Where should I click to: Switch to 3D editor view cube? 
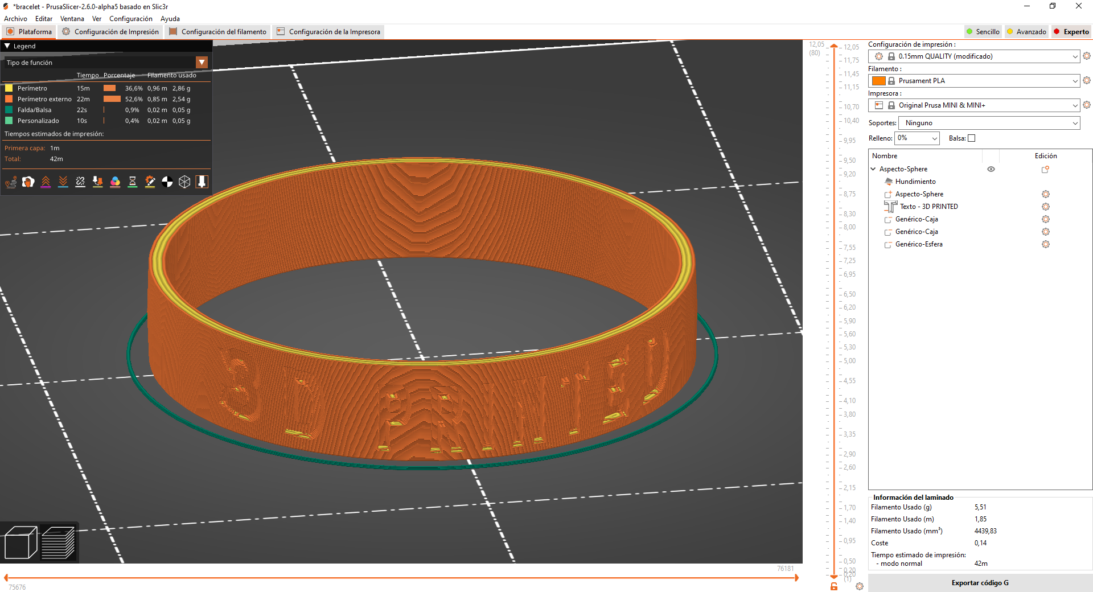[x=20, y=542]
